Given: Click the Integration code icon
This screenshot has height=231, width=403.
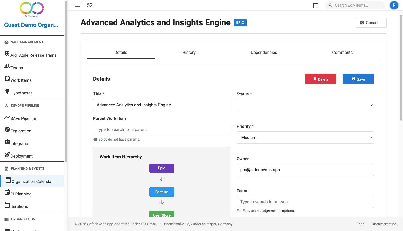Looking at the screenshot, I should (7, 142).
